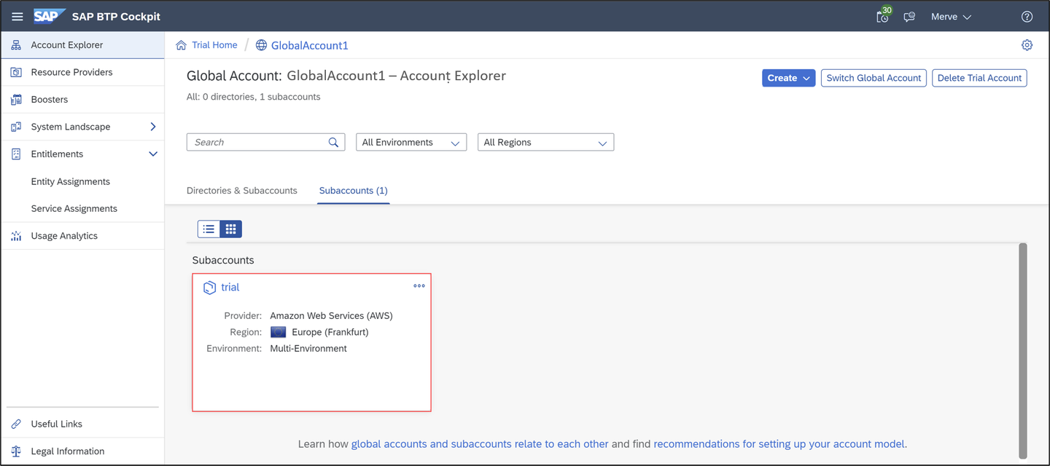Screen dimensions: 1050x466
Task: Click the 'Amazon Web Services (AWS)' provider text
Action: pos(331,316)
